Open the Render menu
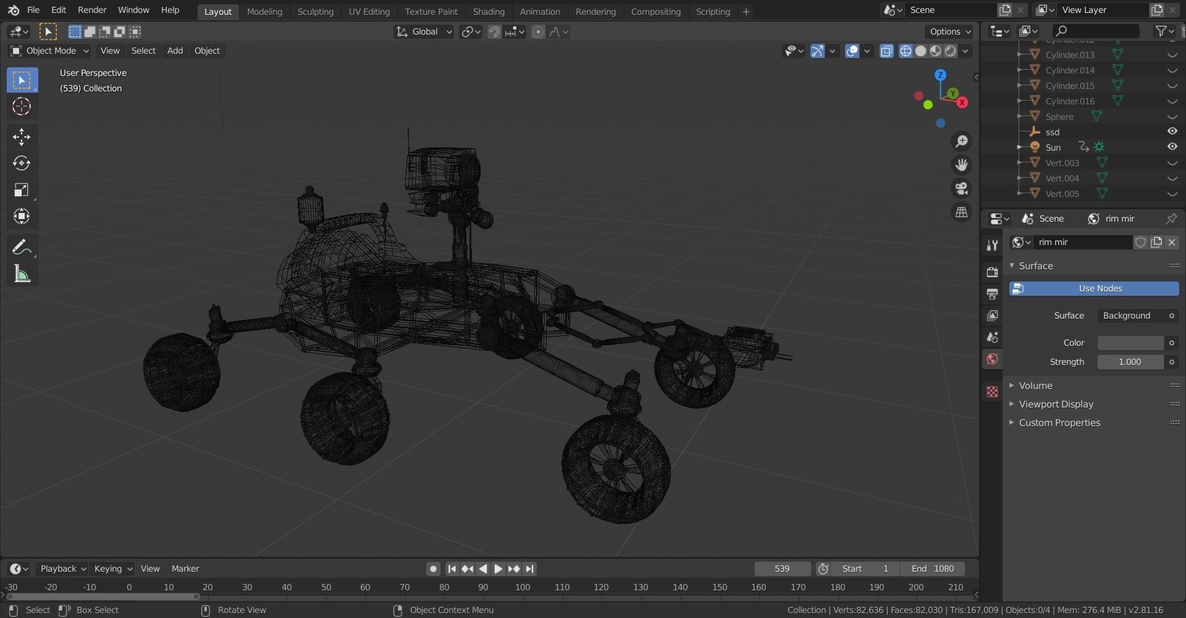 click(x=92, y=10)
